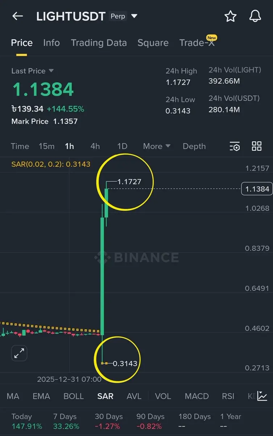Add LIGHTUSDT to favorites via star
This screenshot has width=273, height=436.
(230, 16)
